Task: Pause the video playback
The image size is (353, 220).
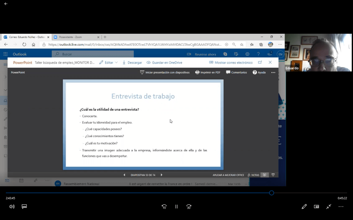Action: point(176,207)
